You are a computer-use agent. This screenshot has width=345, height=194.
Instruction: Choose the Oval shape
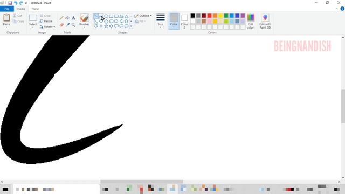106,16
